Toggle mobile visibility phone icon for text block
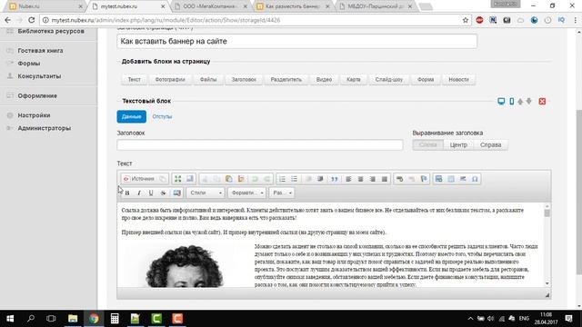 [511, 101]
